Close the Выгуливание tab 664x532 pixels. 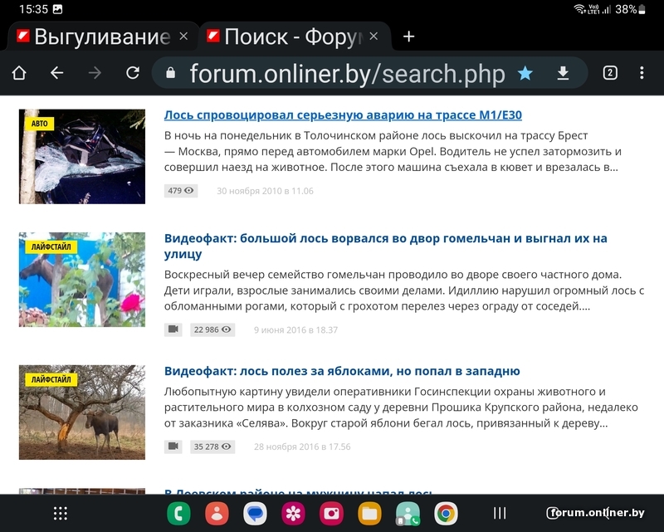(x=183, y=37)
